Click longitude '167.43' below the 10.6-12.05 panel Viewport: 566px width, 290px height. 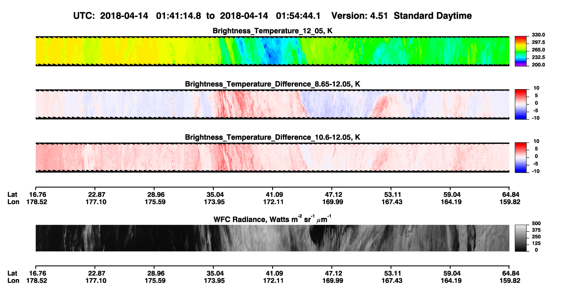click(392, 202)
